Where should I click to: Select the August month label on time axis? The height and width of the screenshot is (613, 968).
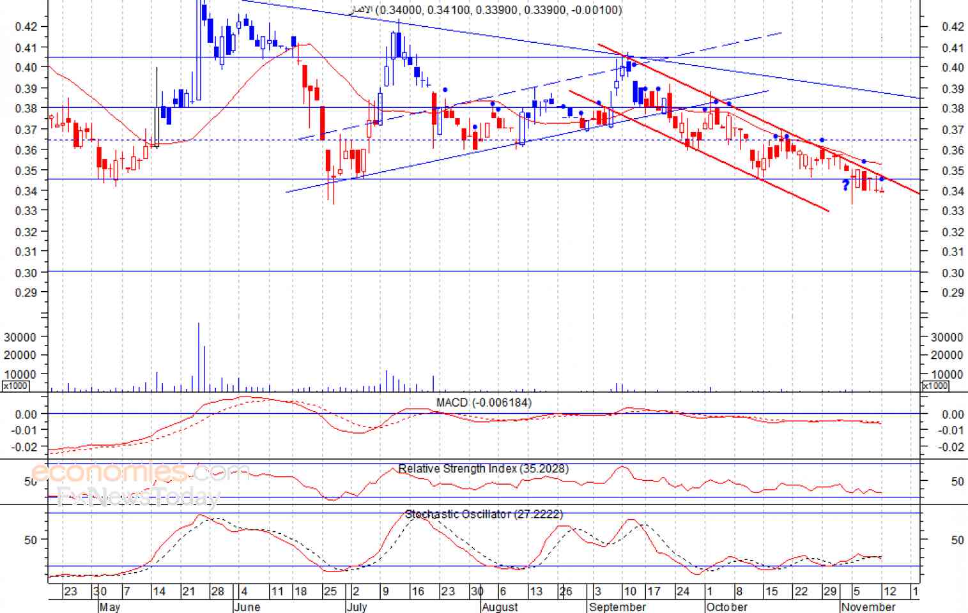(x=500, y=607)
